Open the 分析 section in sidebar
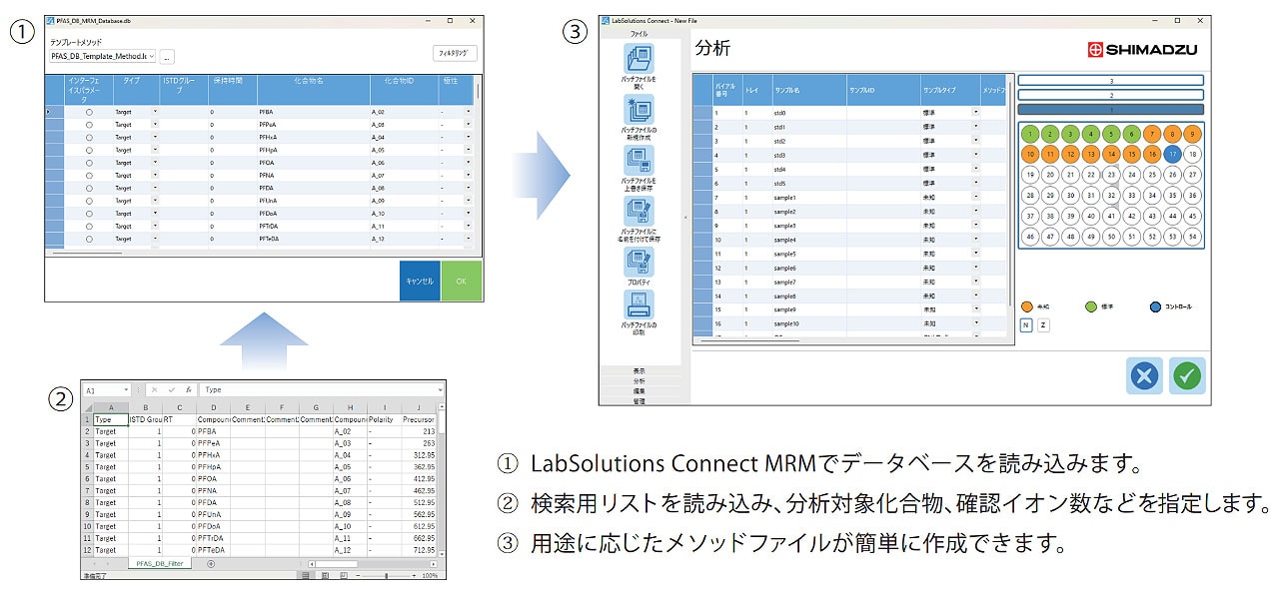 point(640,381)
